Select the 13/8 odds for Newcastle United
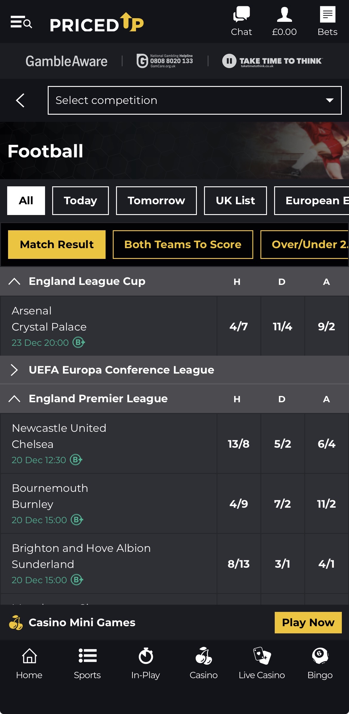The width and height of the screenshot is (349, 714). click(239, 444)
